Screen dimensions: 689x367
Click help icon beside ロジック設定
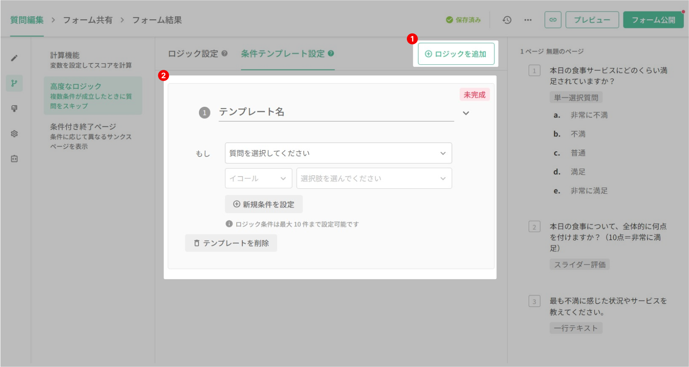(x=224, y=54)
